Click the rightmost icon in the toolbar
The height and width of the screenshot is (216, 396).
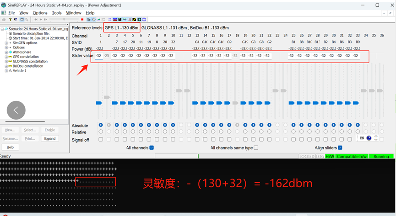coord(144,20)
